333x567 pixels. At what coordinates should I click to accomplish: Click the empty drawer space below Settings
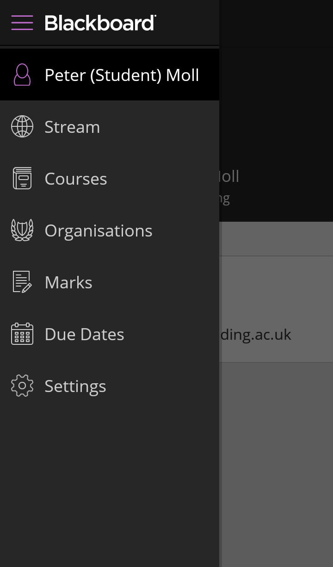110,481
